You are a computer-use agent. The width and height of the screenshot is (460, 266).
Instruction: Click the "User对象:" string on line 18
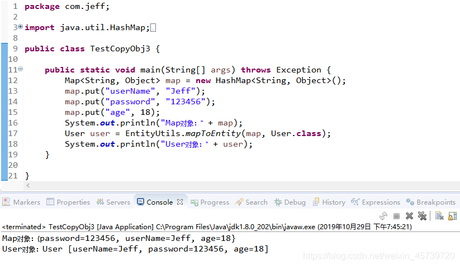[185, 144]
